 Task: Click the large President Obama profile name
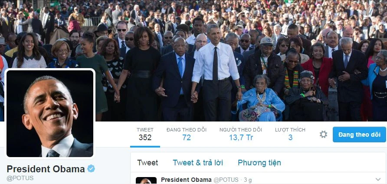click(46, 169)
